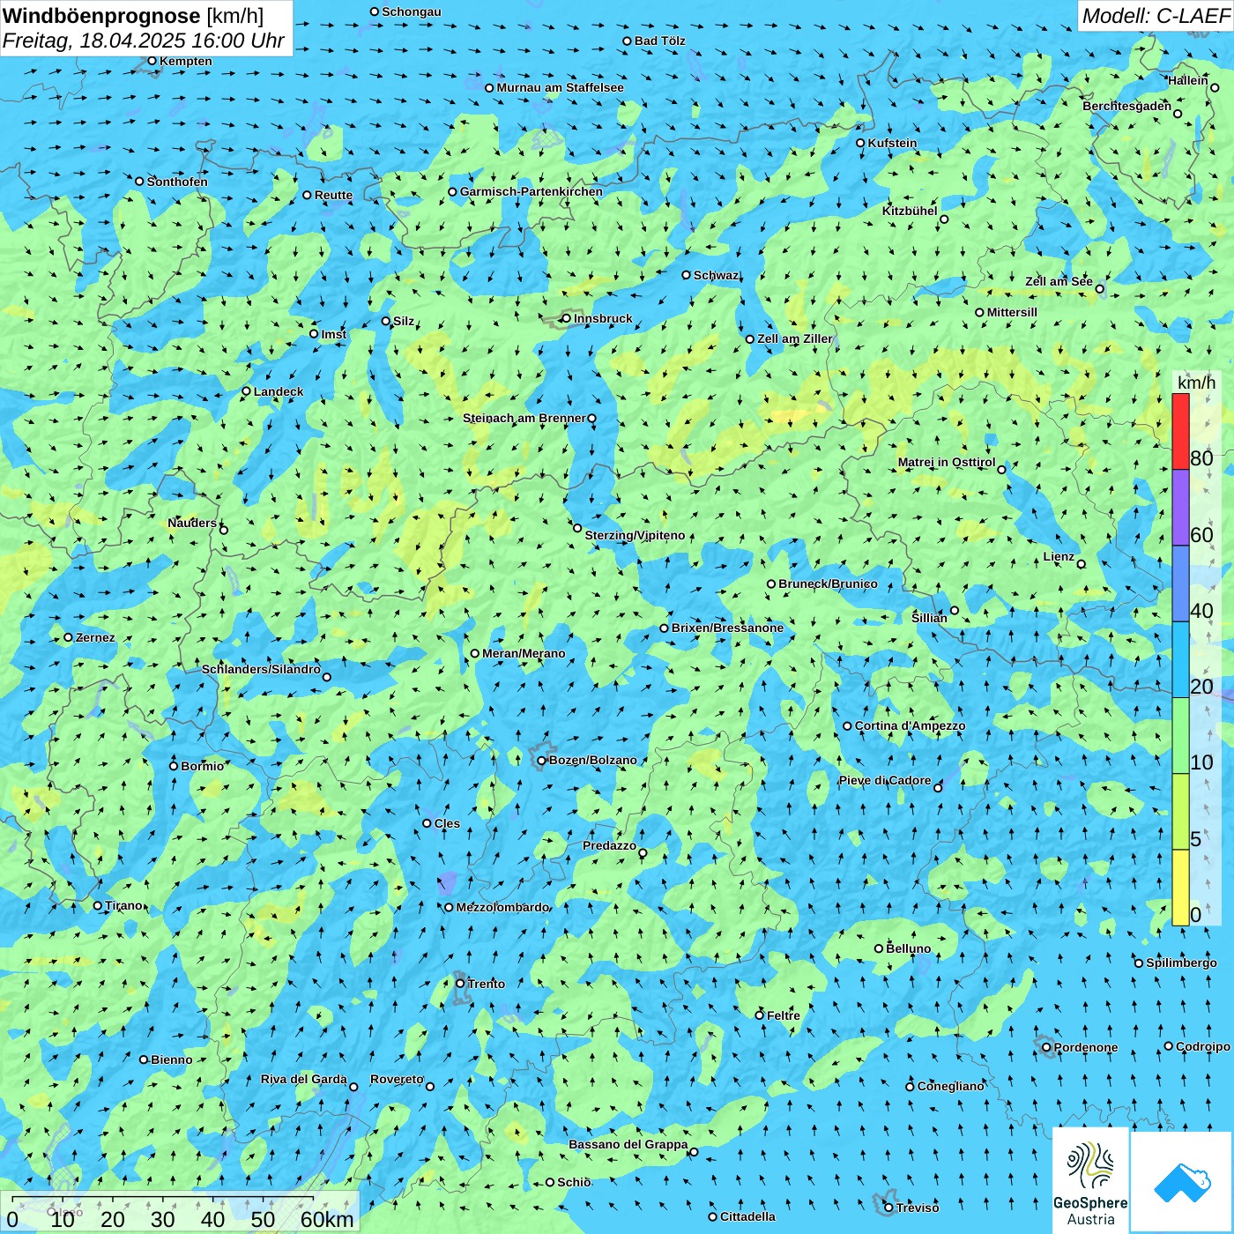Screen dimensions: 1234x1234
Task: Click the Trento city label
Action: (487, 984)
